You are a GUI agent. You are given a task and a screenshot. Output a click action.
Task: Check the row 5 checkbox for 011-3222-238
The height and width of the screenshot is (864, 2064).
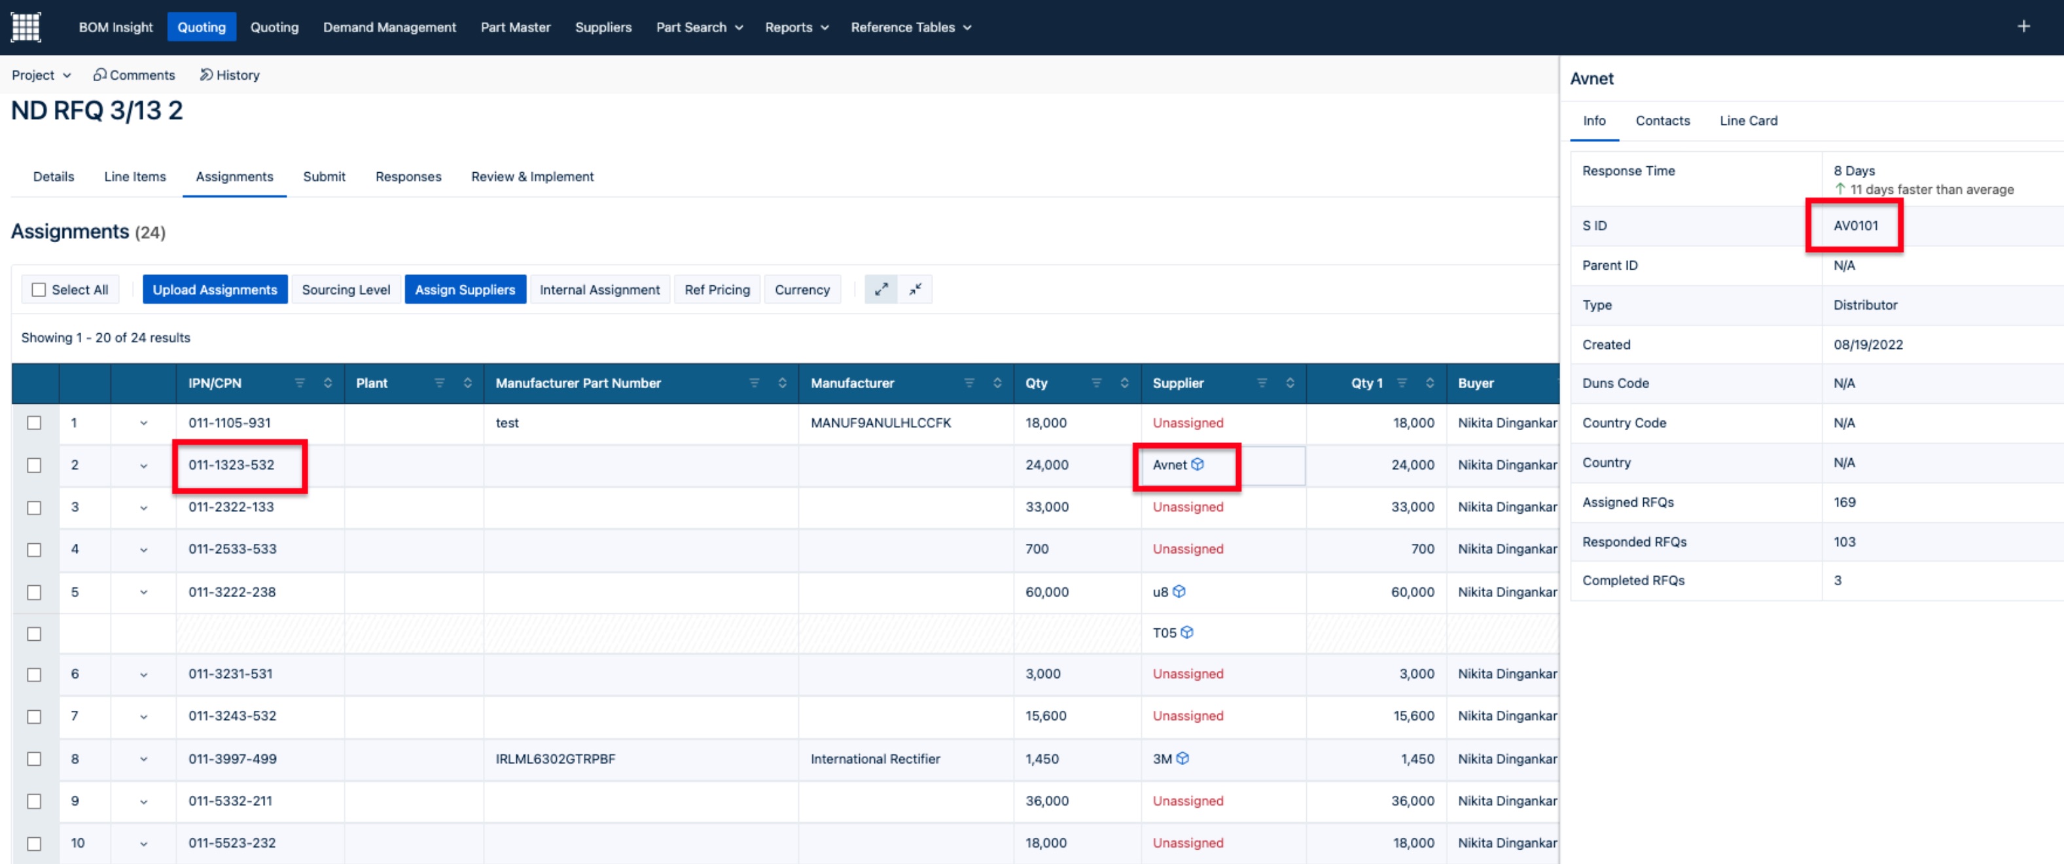coord(33,592)
